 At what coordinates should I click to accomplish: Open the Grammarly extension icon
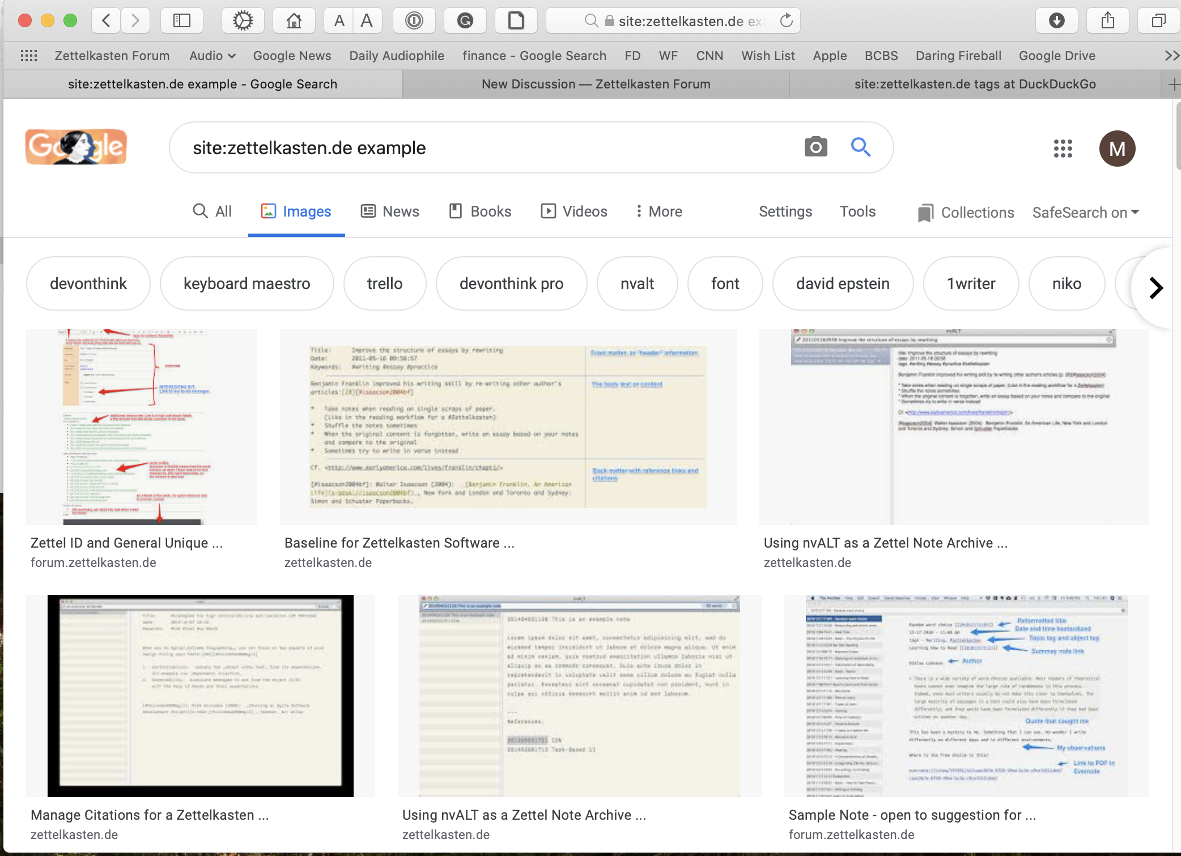(x=465, y=21)
